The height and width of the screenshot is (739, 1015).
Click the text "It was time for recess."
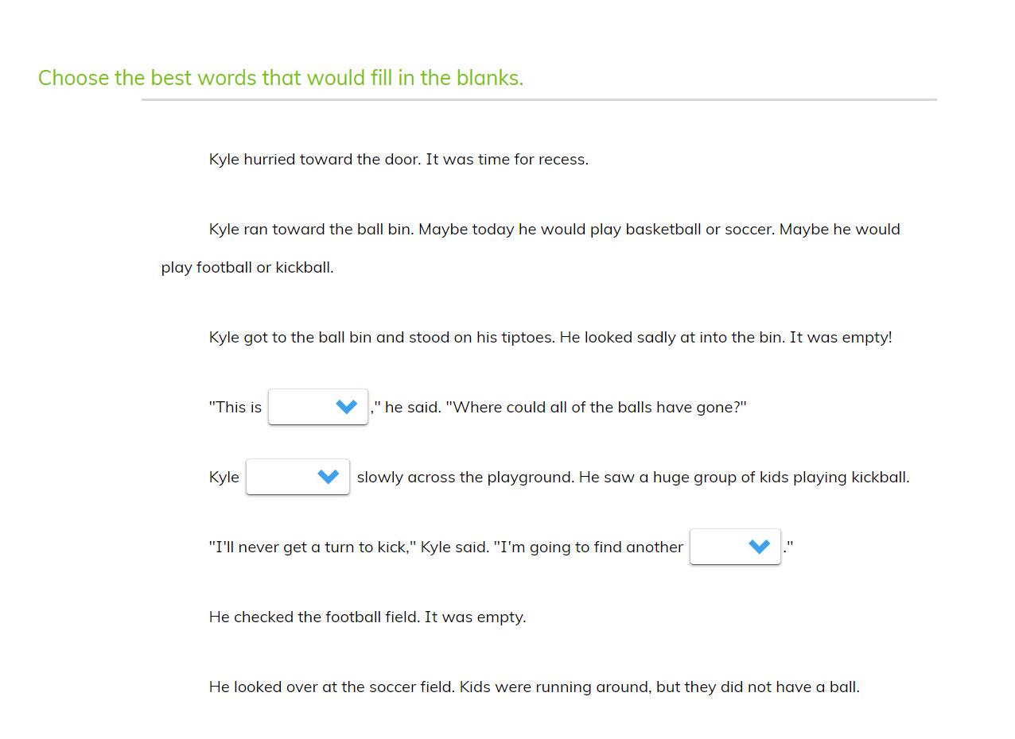[x=507, y=159]
